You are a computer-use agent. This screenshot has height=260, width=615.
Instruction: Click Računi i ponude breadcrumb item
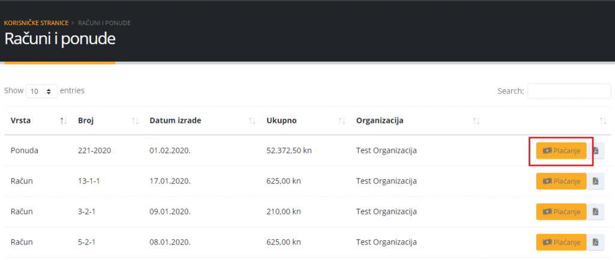tap(105, 23)
